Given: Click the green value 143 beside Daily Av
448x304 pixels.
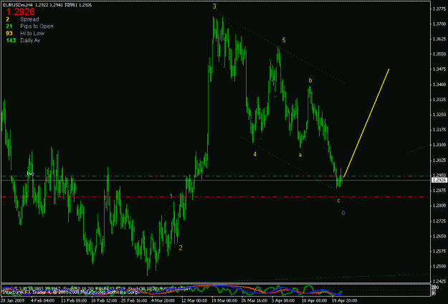Looking at the screenshot, I should tap(11, 41).
